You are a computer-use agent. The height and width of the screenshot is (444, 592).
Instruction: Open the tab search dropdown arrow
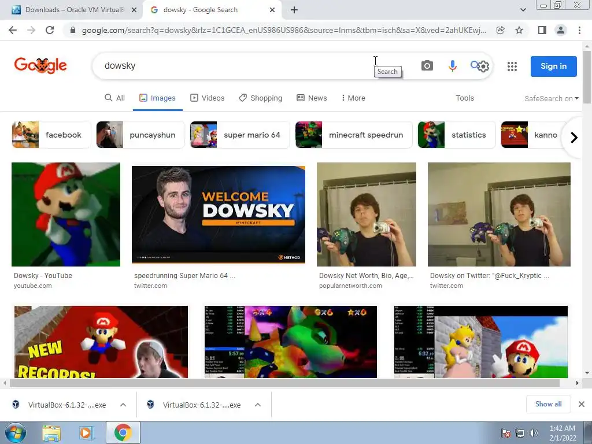coord(523,10)
